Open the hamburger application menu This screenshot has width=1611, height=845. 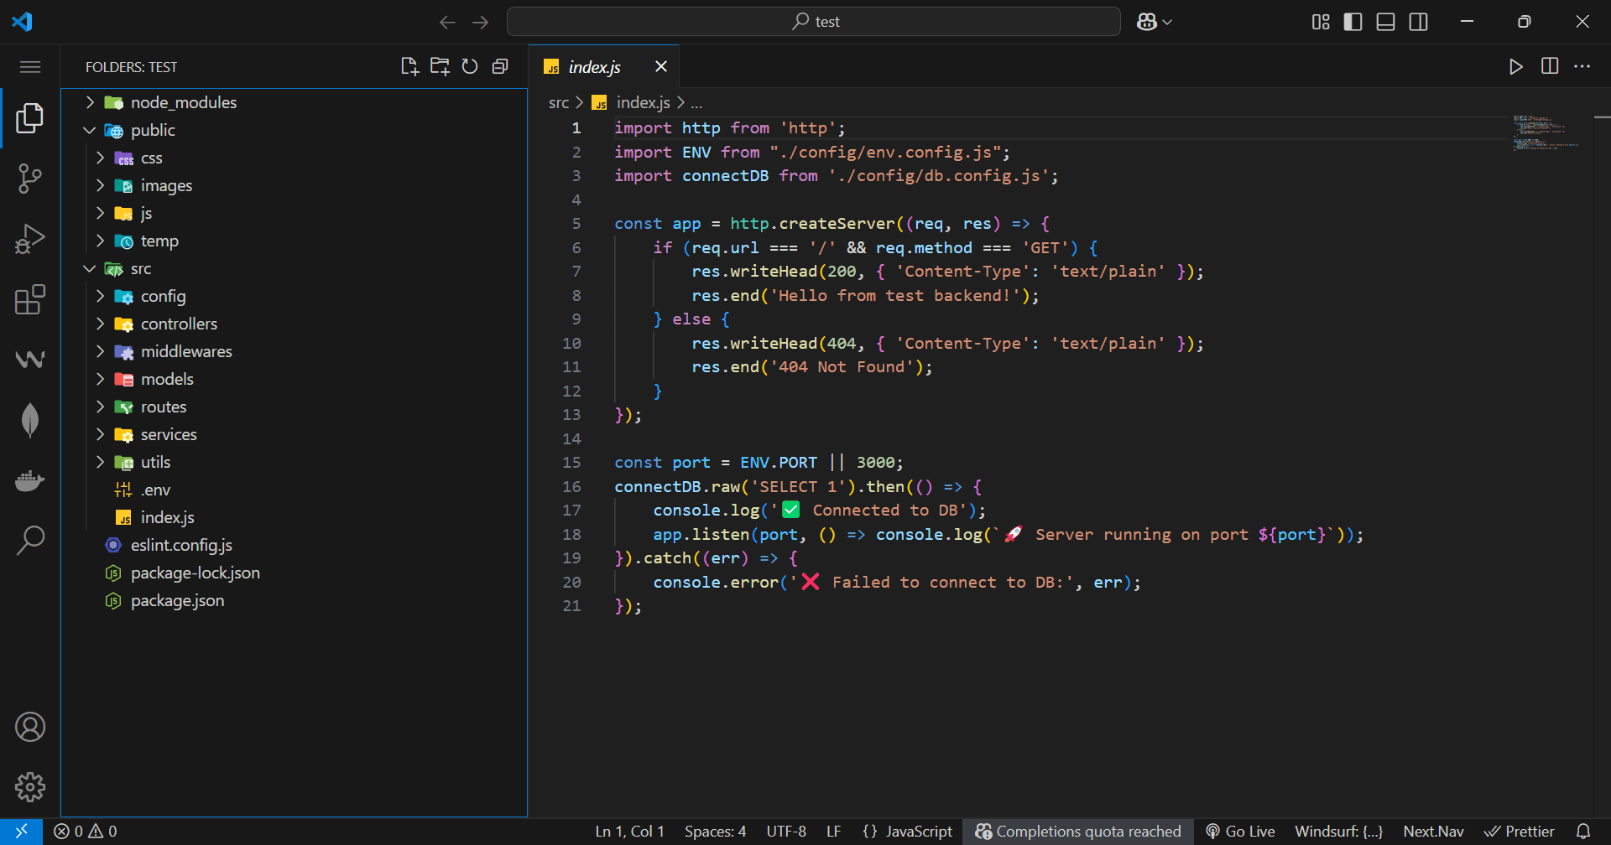click(30, 67)
